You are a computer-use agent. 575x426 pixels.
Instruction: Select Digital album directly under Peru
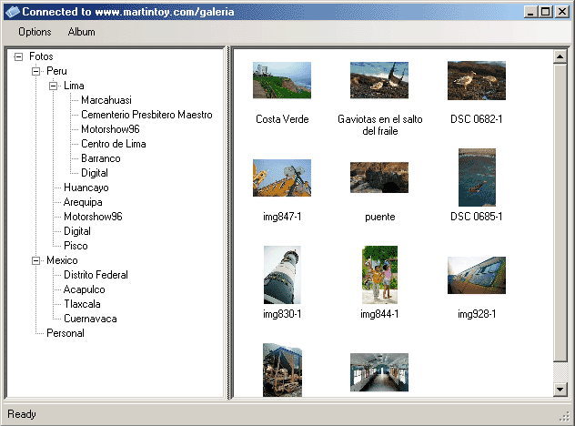click(77, 231)
